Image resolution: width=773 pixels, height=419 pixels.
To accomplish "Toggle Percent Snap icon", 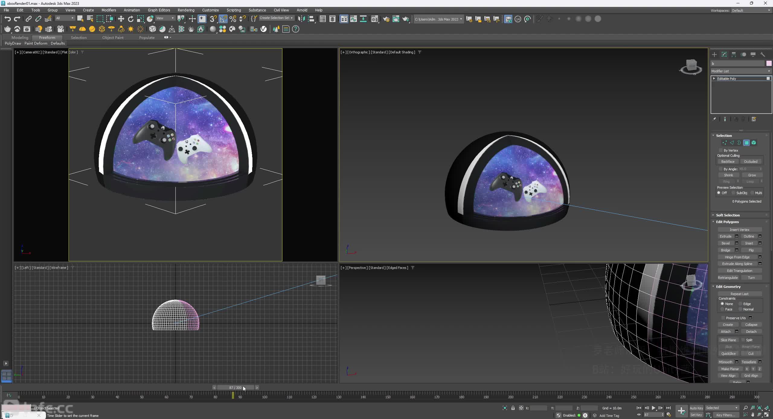I will tap(233, 19).
